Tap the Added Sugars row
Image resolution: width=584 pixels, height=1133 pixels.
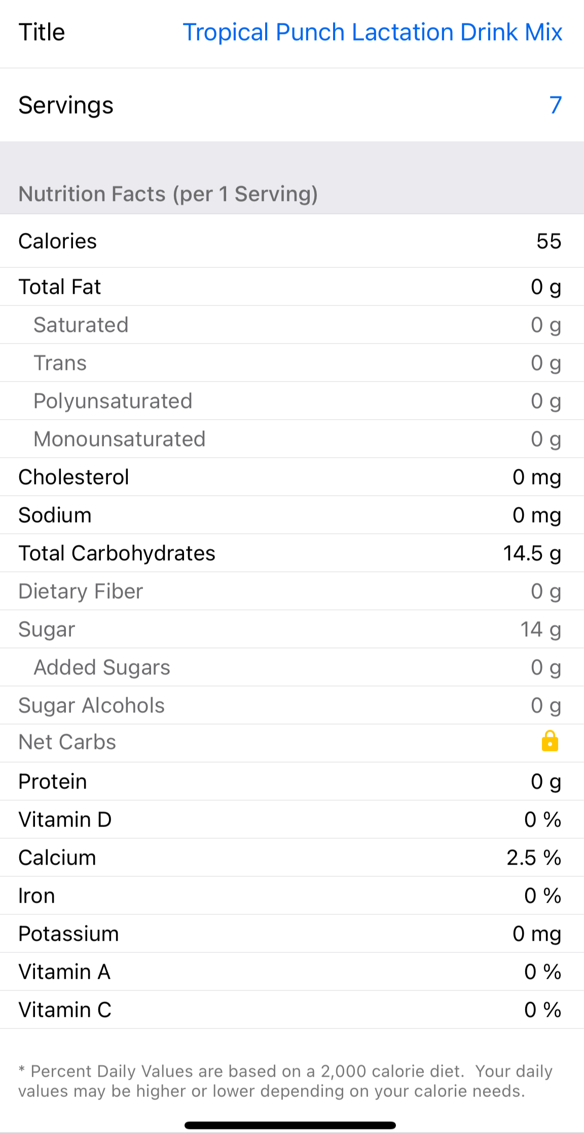(292, 667)
